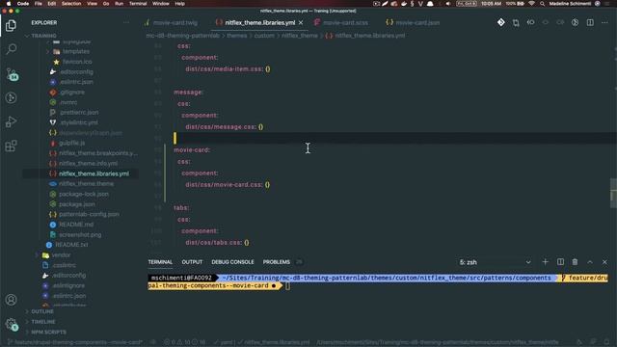617x347 pixels.
Task: Open nitflex_theme.breakpoints.yml file
Action: (98, 153)
